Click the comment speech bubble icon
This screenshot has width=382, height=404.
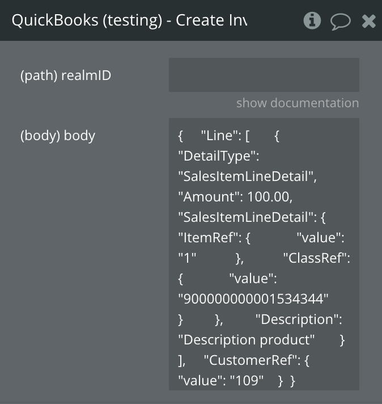click(x=340, y=22)
